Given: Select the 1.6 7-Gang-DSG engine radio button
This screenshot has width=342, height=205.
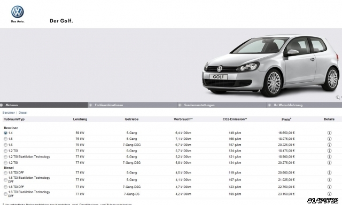Looking at the screenshot, I should click(x=5, y=145).
